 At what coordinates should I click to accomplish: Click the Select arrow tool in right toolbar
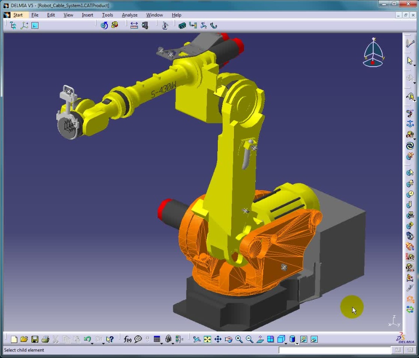click(410, 61)
